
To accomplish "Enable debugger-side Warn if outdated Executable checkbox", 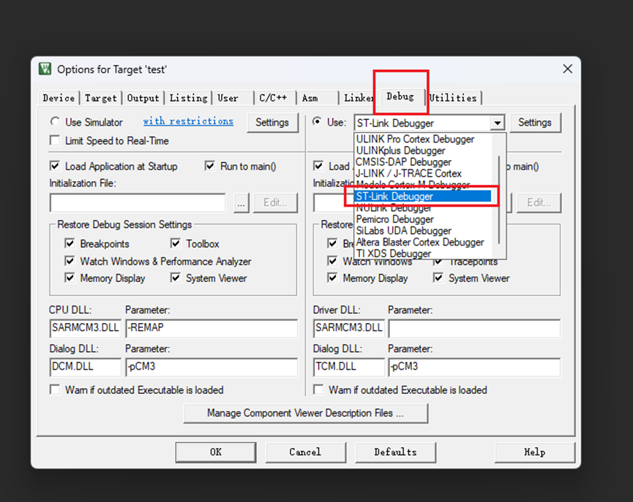I will pos(318,390).
